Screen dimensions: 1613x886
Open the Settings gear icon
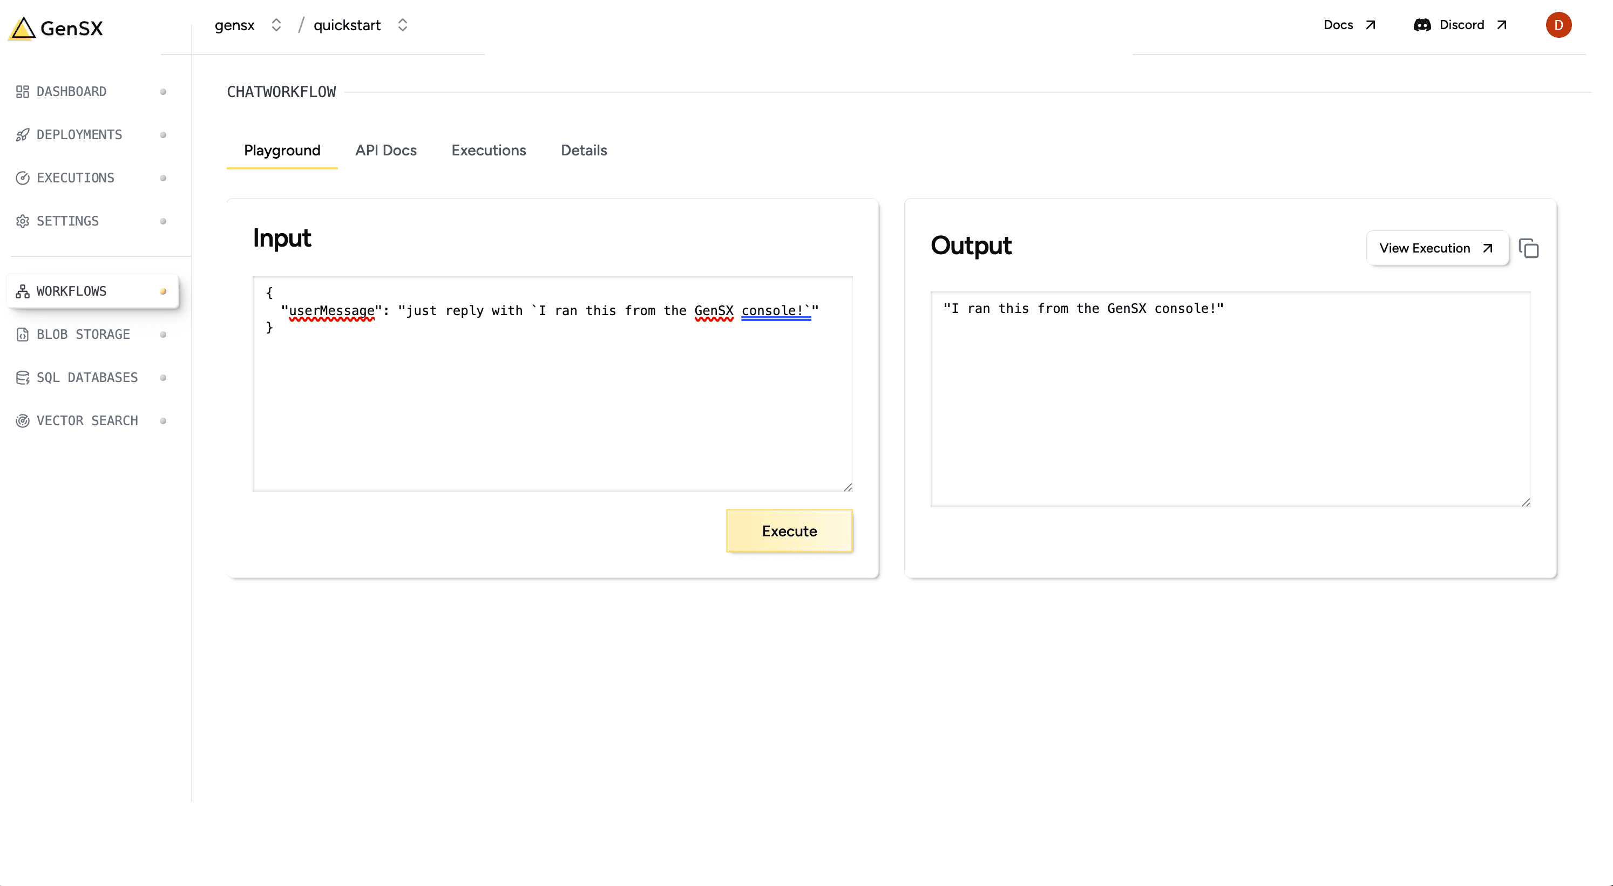tap(23, 221)
